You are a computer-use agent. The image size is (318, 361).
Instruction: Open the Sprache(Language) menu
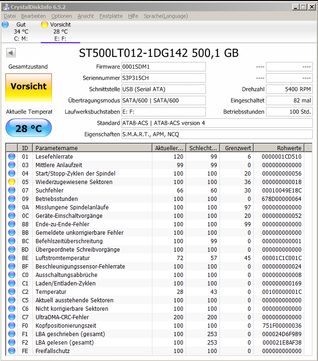coord(166,16)
